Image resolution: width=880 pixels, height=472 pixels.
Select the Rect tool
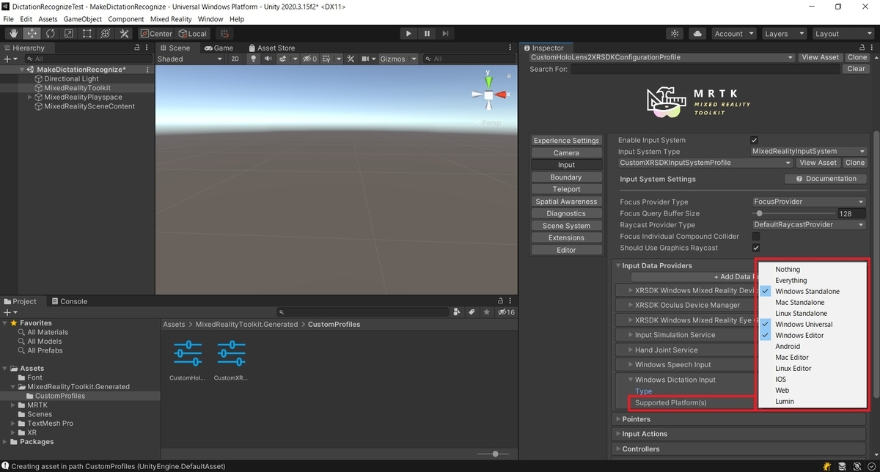(87, 34)
